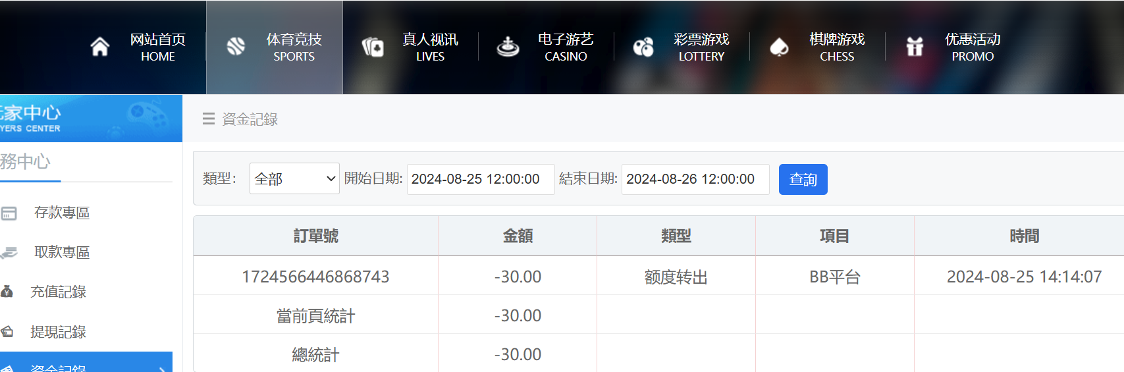This screenshot has width=1124, height=372.
Task: Go to 充值記錄 in sidebar
Action: point(58,292)
